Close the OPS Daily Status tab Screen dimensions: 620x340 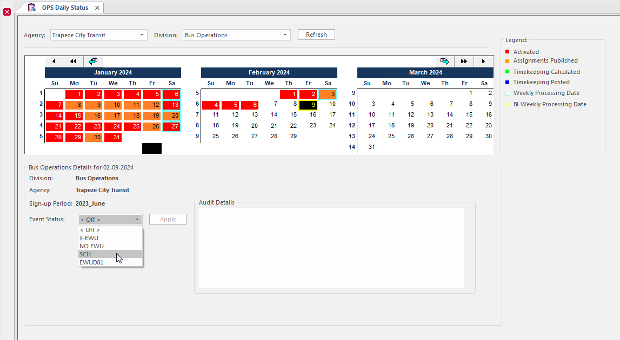coord(97,8)
